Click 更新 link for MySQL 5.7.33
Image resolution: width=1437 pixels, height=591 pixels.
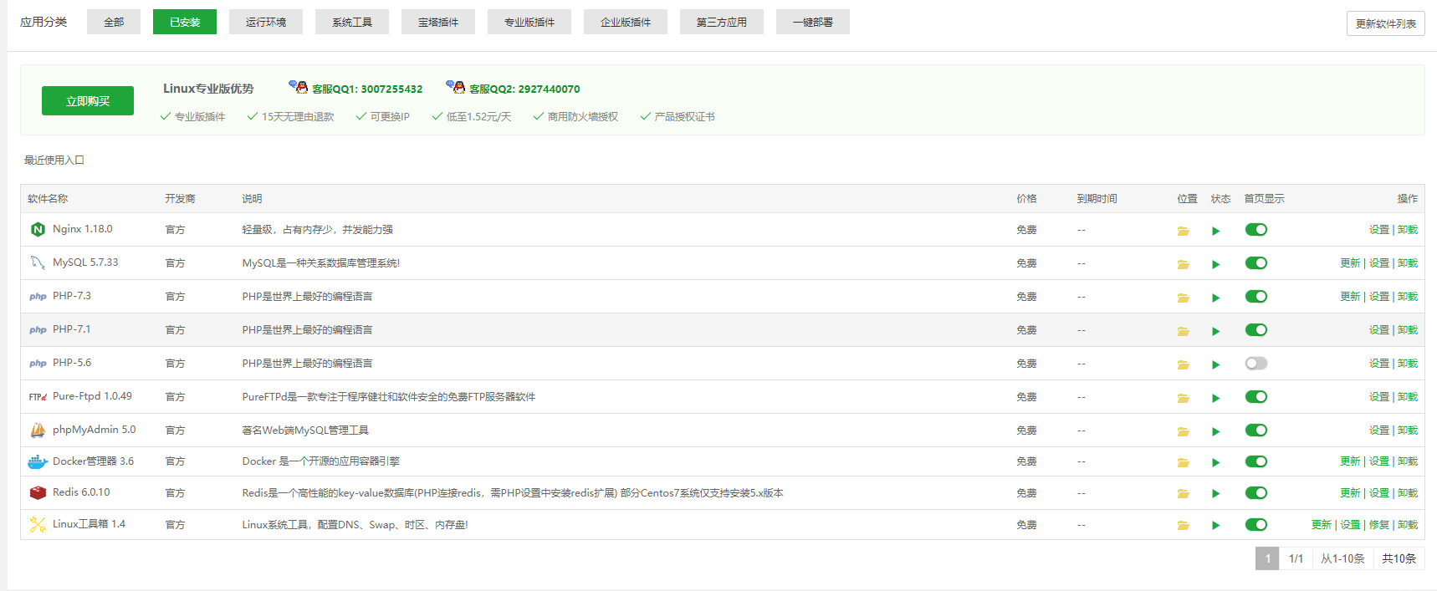1350,262
